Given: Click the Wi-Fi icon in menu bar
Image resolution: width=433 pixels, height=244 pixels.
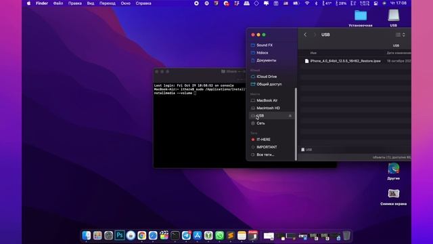Looking at the screenshot, I should pyautogui.click(x=307, y=3).
